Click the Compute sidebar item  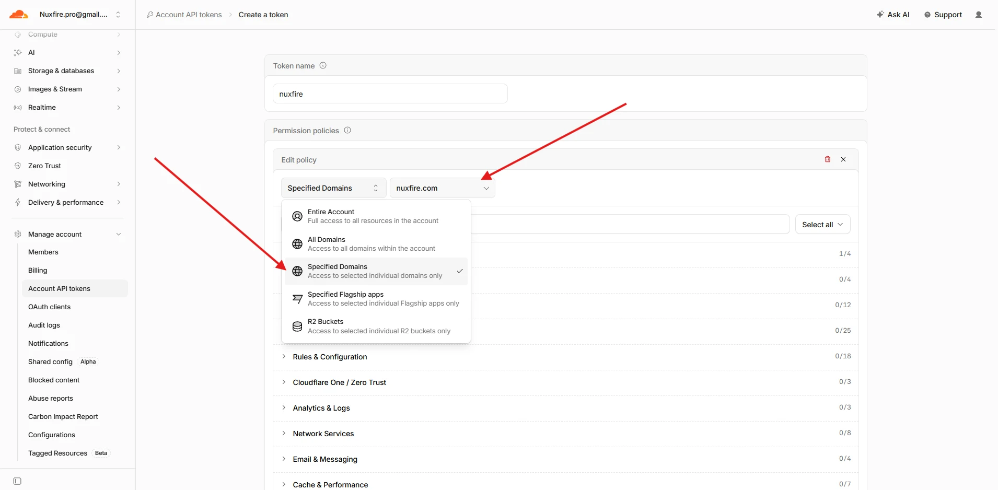(x=68, y=34)
